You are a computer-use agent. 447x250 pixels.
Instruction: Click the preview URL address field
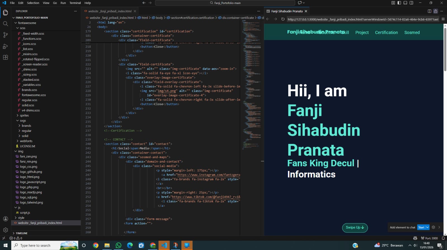(x=363, y=19)
